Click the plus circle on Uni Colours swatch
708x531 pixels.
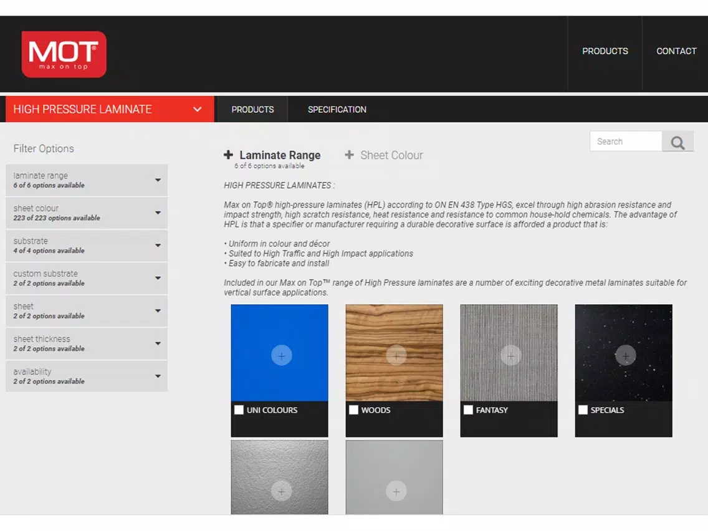point(281,356)
